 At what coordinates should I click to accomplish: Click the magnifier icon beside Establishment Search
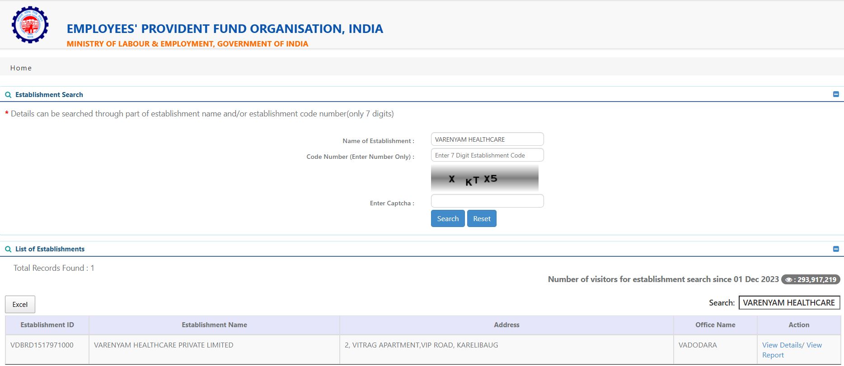pyautogui.click(x=8, y=95)
